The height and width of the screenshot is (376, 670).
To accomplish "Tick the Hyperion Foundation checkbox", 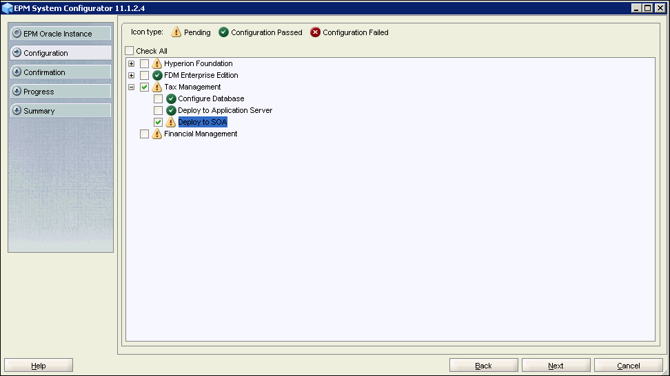I will click(x=145, y=63).
